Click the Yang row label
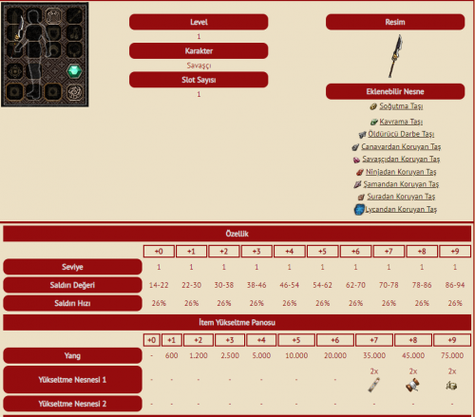The image size is (475, 417). click(x=72, y=355)
